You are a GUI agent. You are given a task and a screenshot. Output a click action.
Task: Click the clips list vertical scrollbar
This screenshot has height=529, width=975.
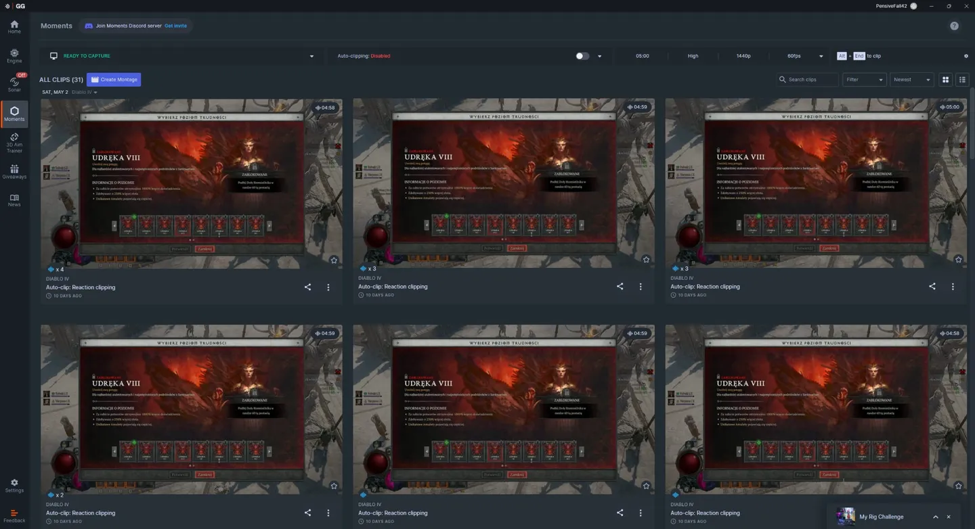(x=972, y=124)
